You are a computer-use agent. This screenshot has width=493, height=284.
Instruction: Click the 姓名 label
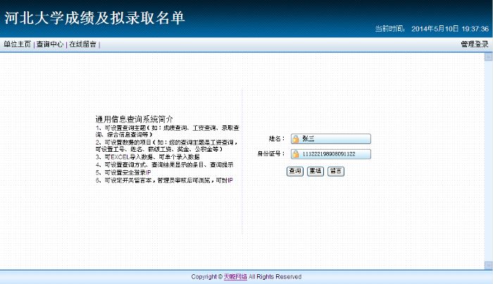click(275, 138)
